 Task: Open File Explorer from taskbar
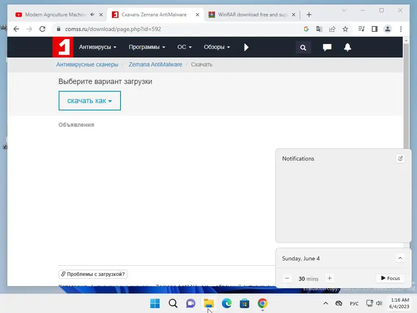209,303
